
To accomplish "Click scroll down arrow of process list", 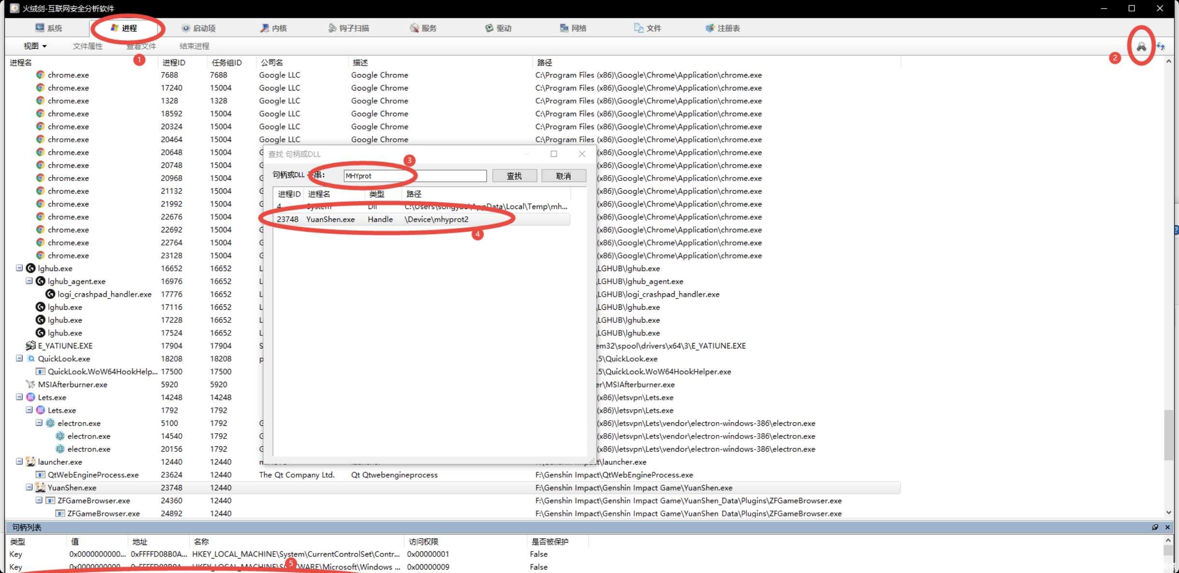I will coord(1169,513).
